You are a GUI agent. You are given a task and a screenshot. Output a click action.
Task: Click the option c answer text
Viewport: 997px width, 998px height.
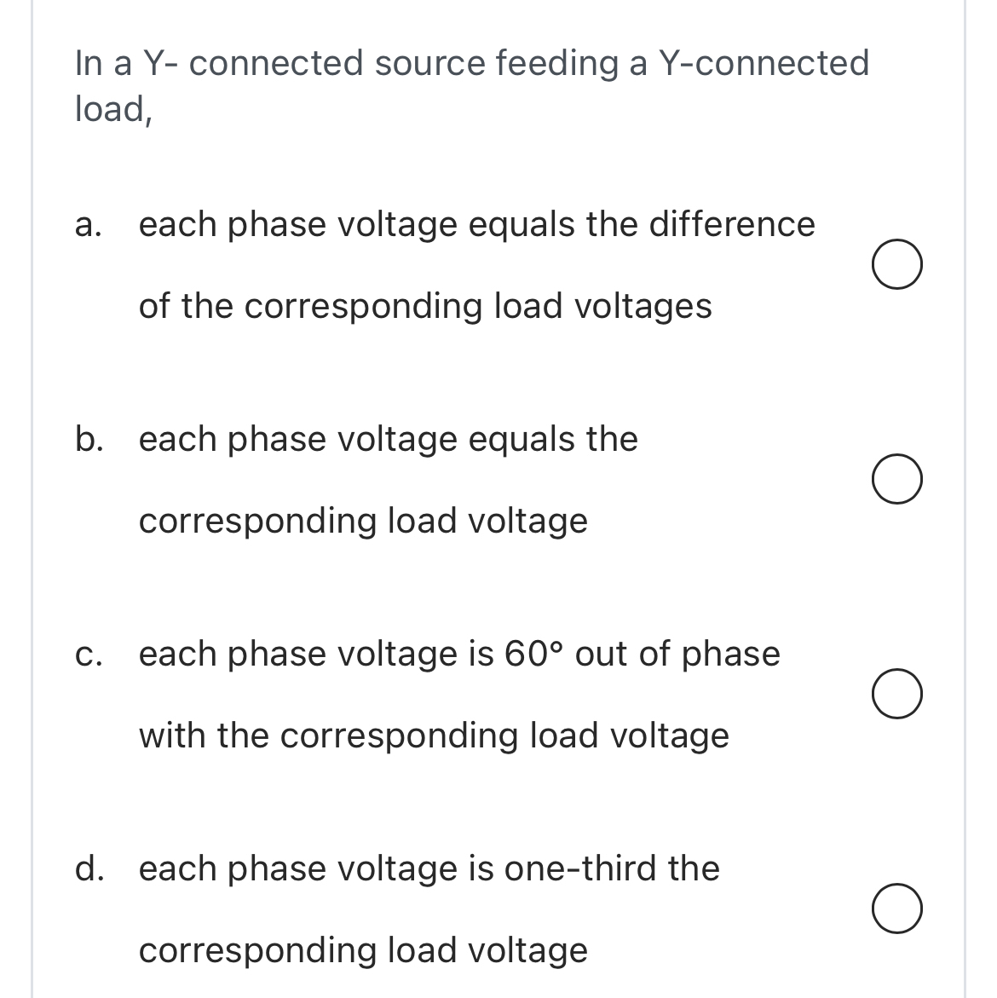tap(458, 655)
